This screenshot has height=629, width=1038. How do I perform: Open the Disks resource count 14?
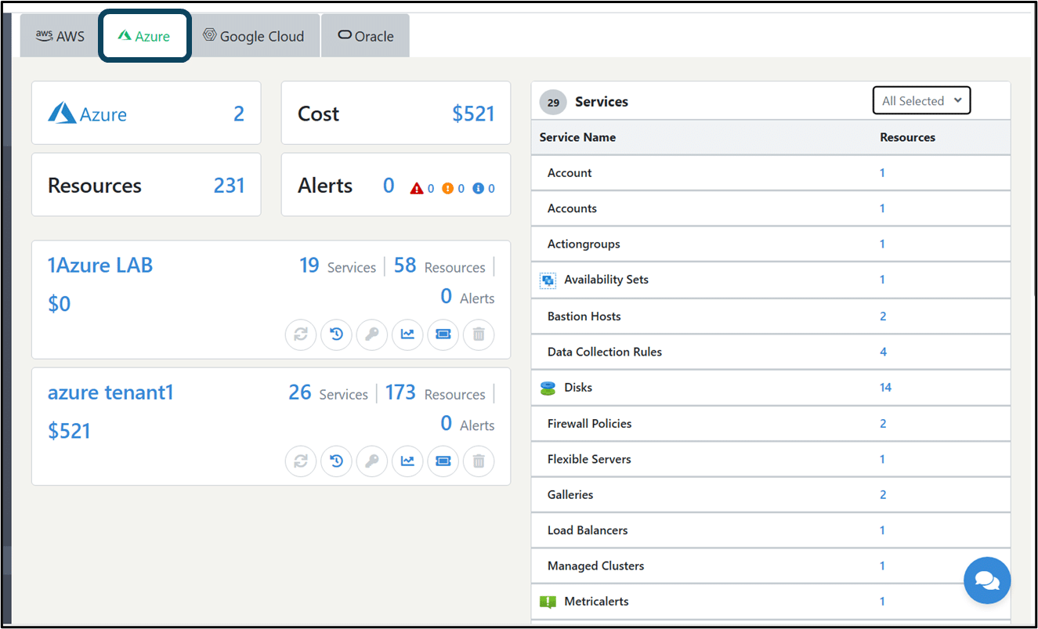(885, 388)
